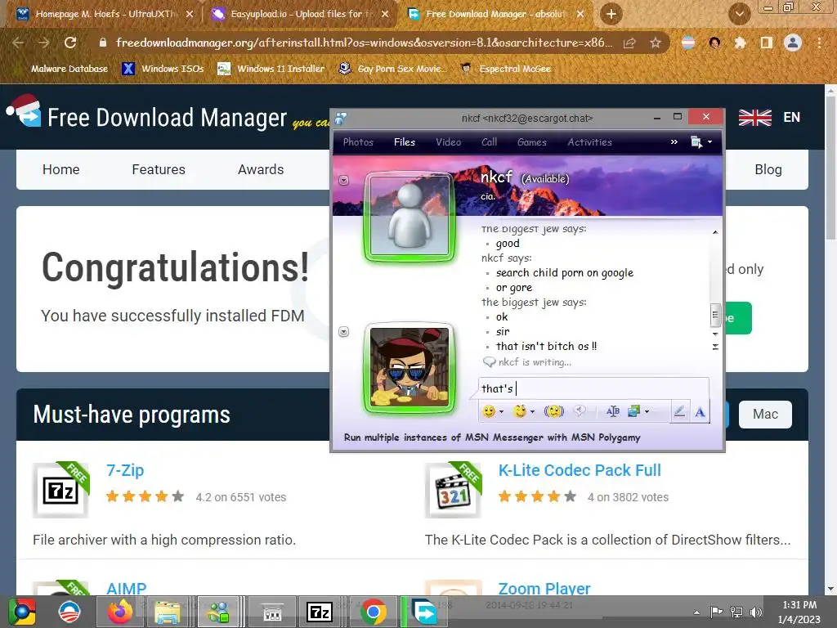This screenshot has width=837, height=628.
Task: Toggle the Chrome side panel icon
Action: 767,43
